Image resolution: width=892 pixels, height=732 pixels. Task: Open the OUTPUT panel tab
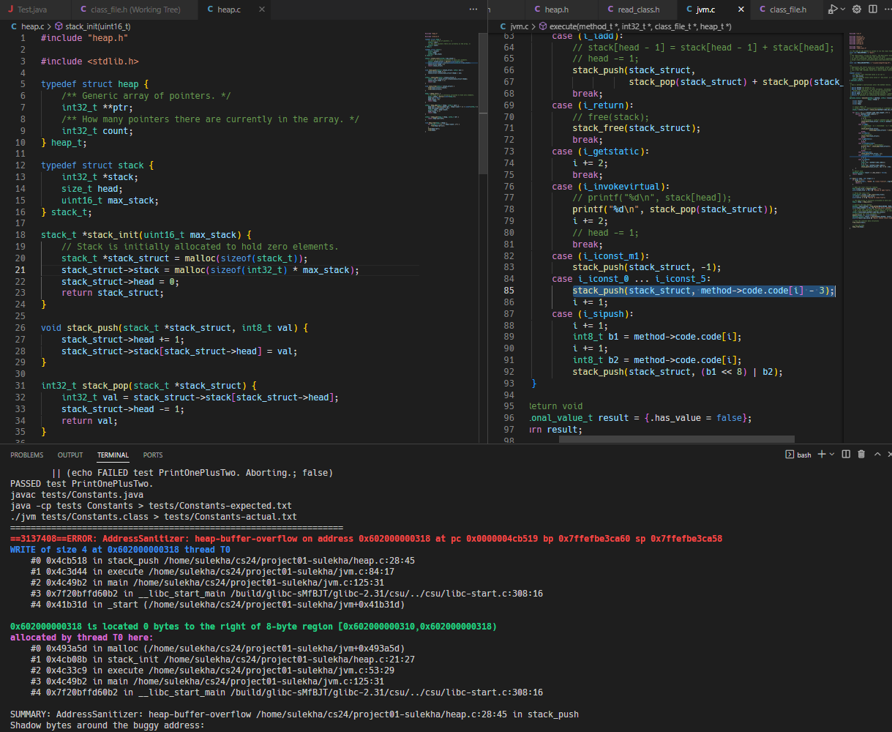click(70, 455)
